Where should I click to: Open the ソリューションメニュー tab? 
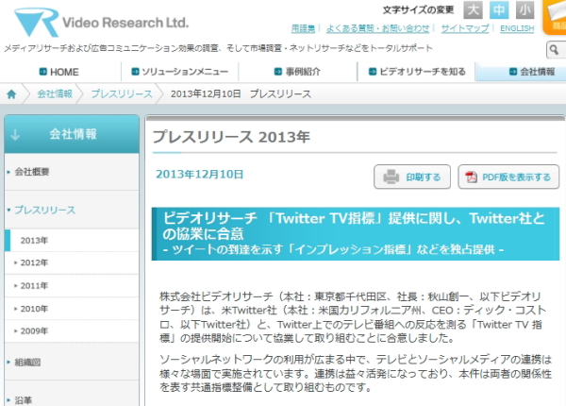[180, 72]
